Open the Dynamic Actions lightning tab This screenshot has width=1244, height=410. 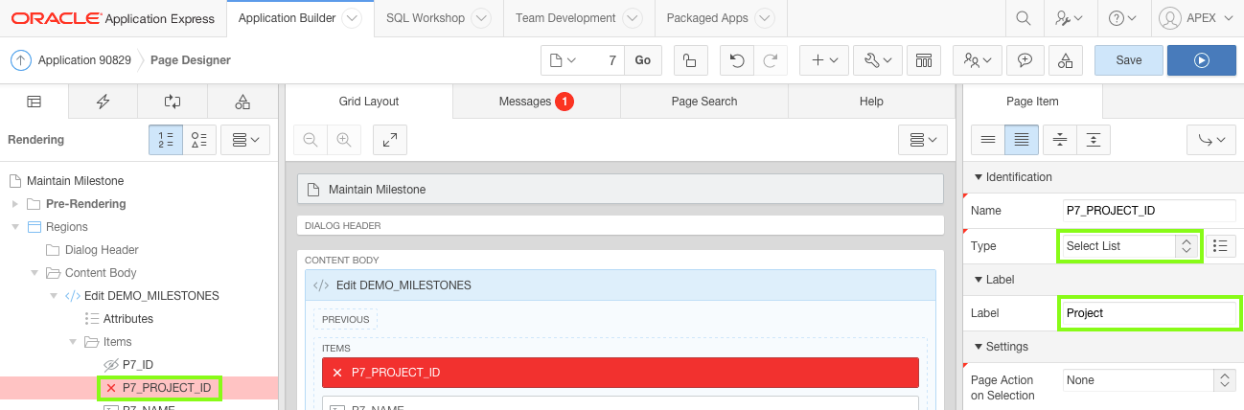(104, 102)
